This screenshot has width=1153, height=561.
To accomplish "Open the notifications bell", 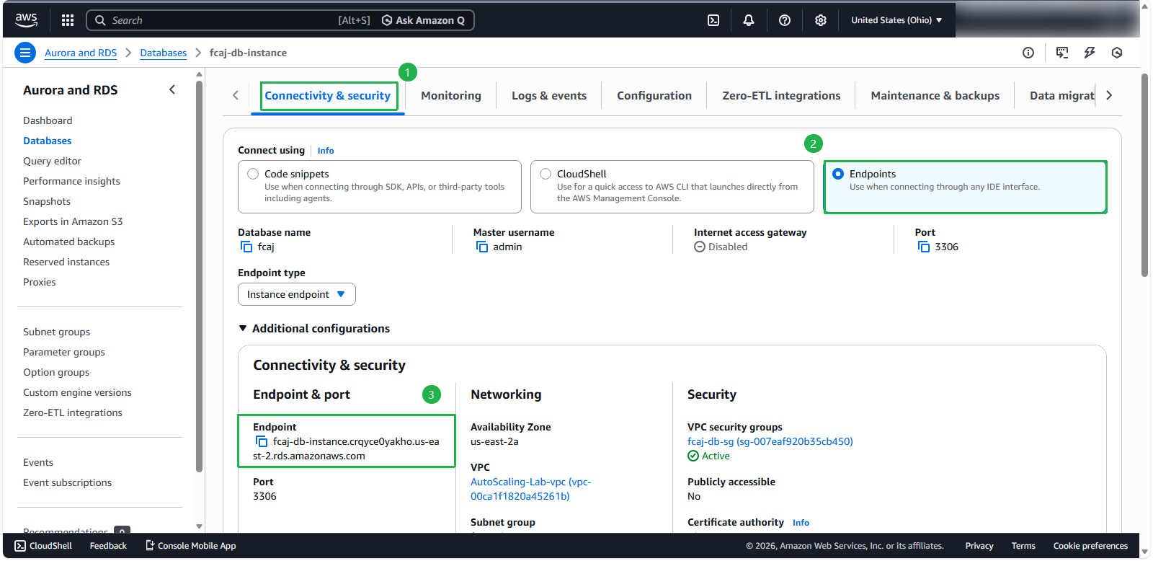I will point(749,20).
